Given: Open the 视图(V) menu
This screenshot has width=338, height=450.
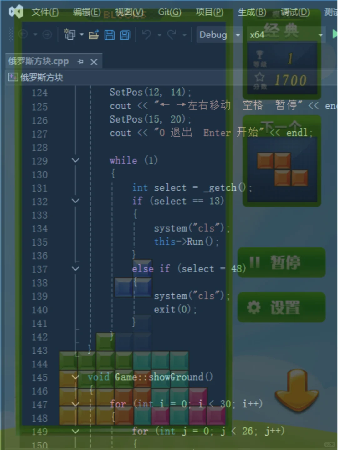Looking at the screenshot, I should [129, 12].
